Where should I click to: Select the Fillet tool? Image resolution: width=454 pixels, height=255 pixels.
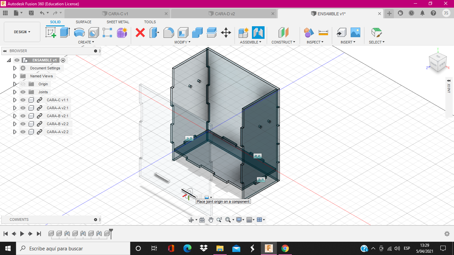point(169,33)
